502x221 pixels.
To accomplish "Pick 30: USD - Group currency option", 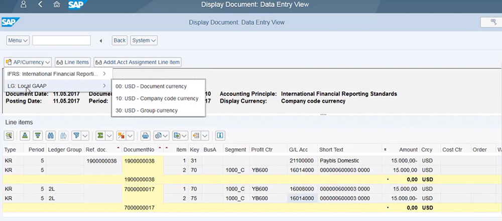I will pyautogui.click(x=147, y=110).
